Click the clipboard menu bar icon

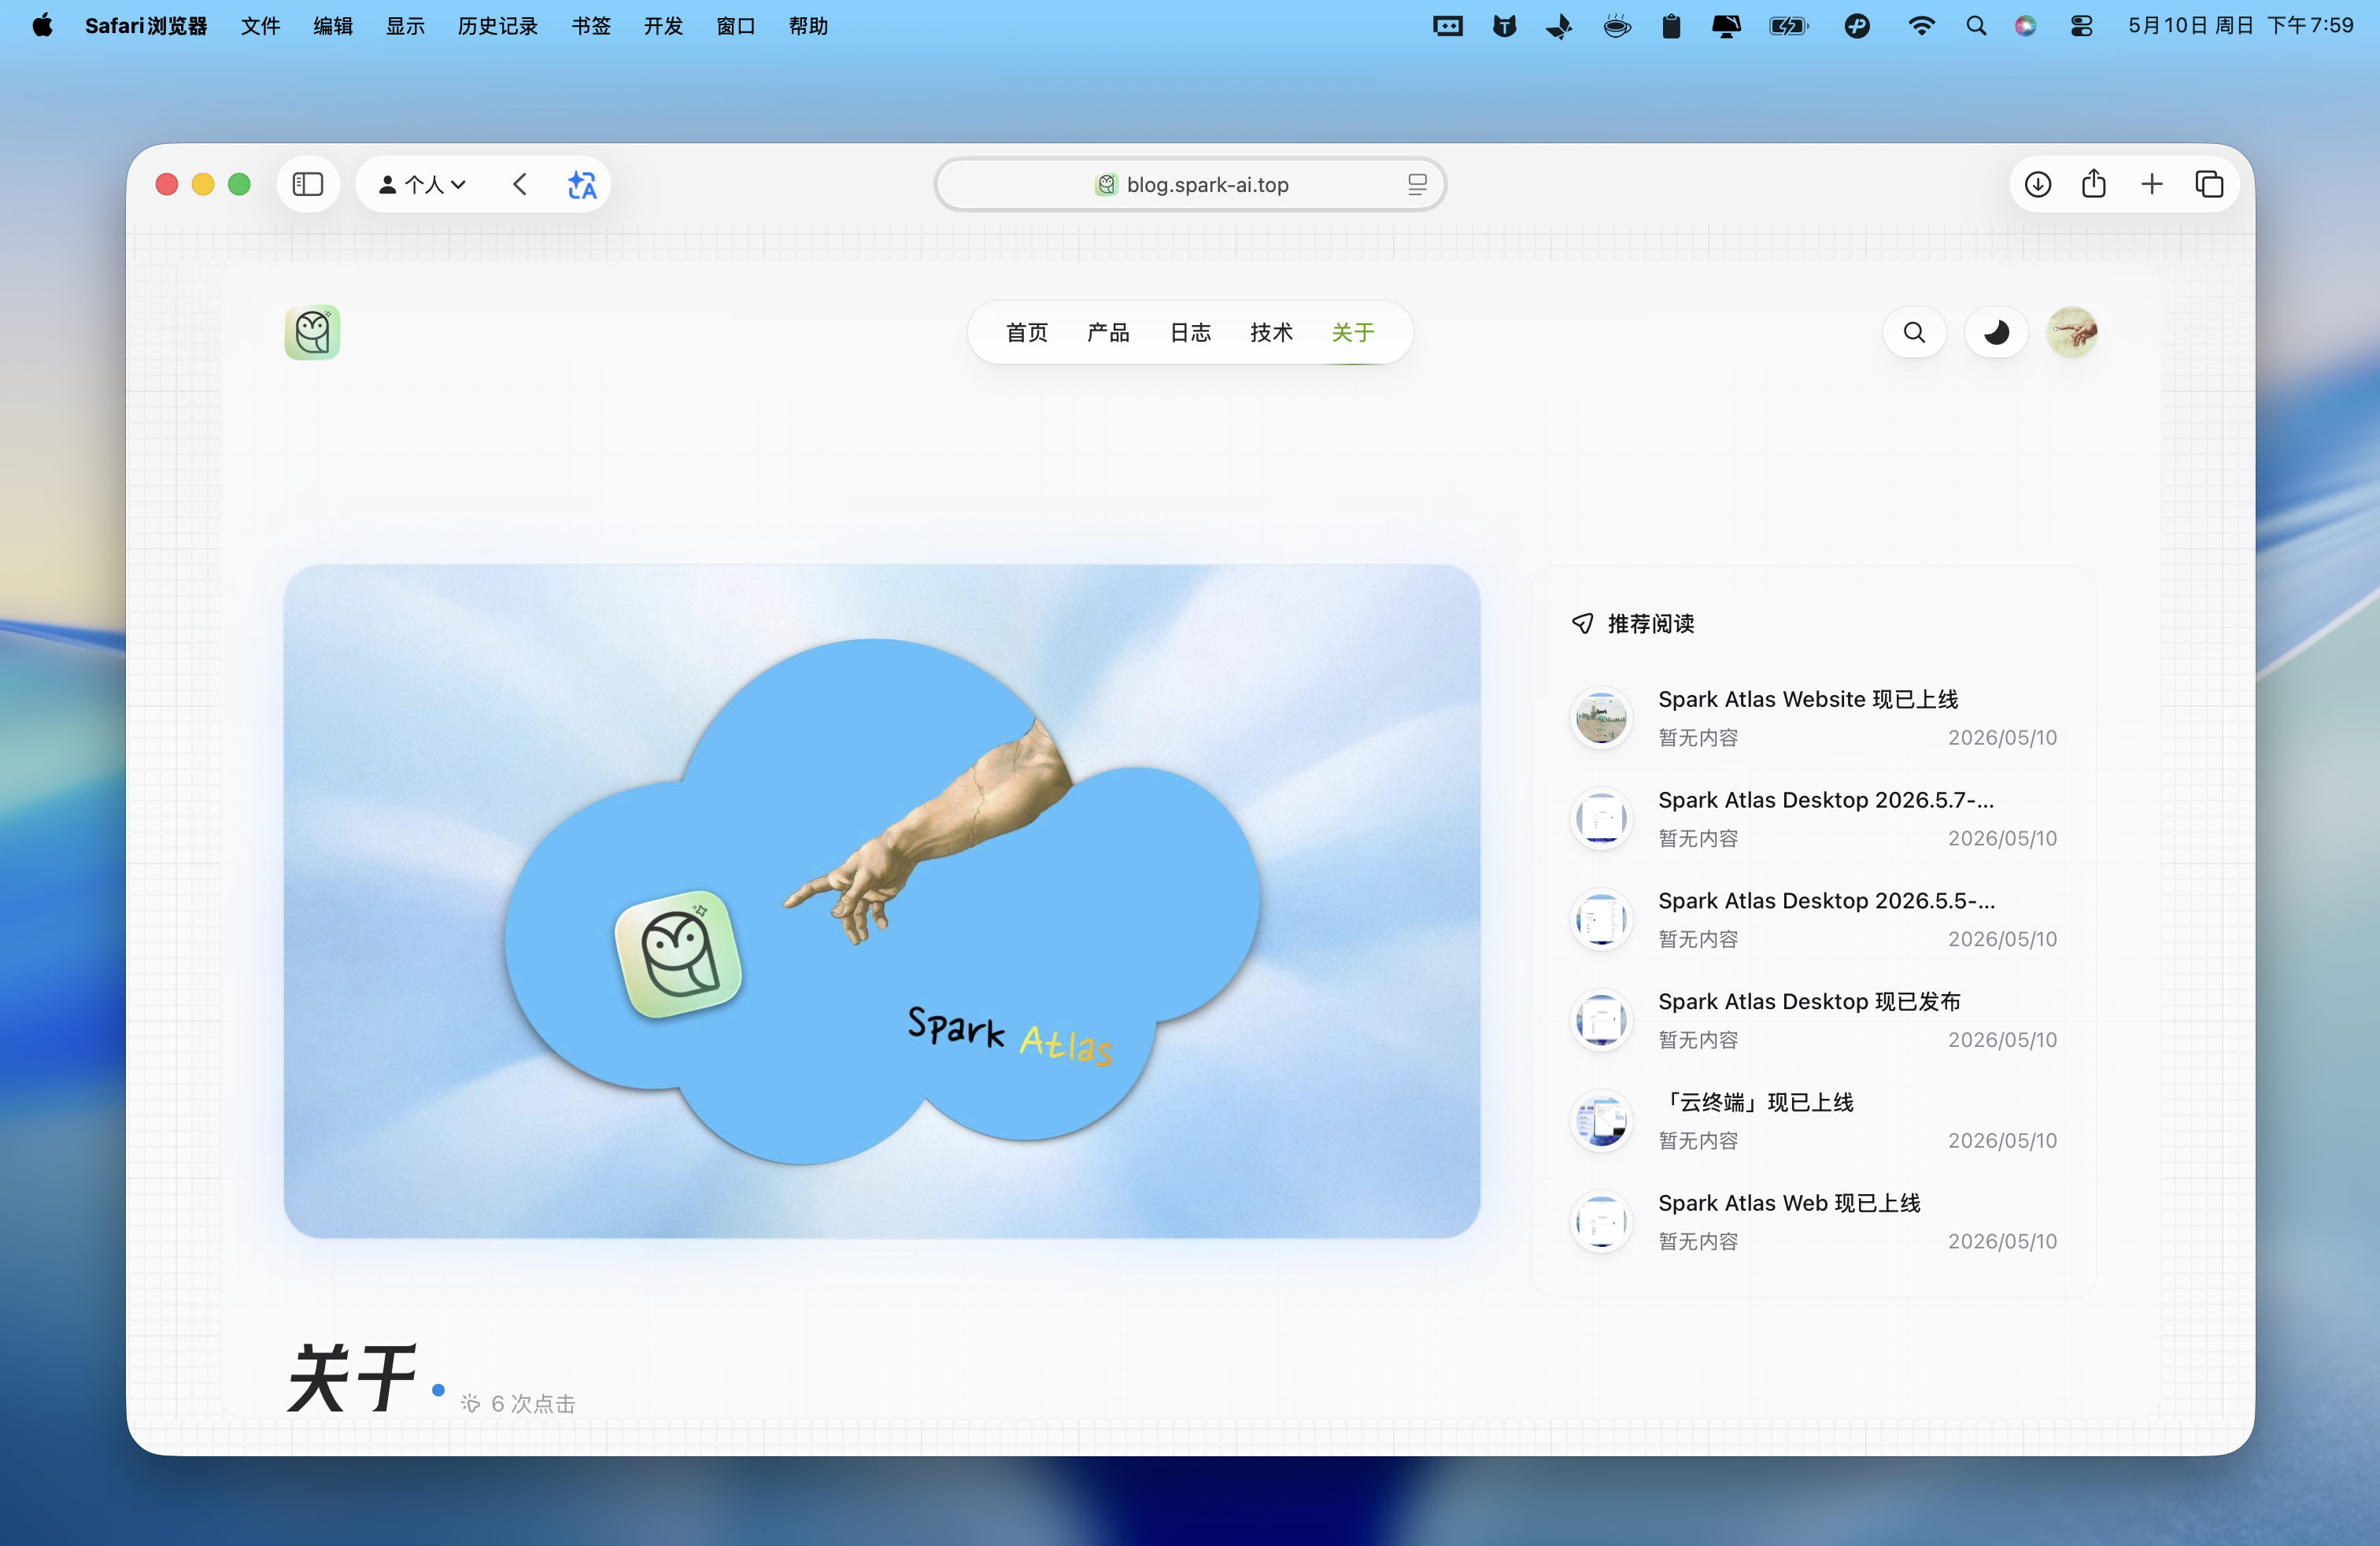tap(1671, 26)
